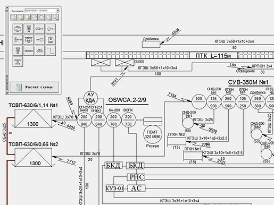Toggle the palette auto-hide pin
Viewport: 274px width, 205px height.
coord(7,11)
